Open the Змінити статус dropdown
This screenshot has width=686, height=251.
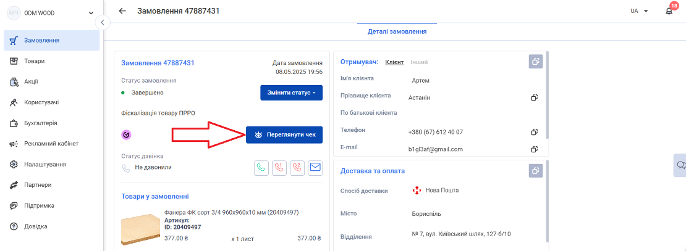[291, 93]
